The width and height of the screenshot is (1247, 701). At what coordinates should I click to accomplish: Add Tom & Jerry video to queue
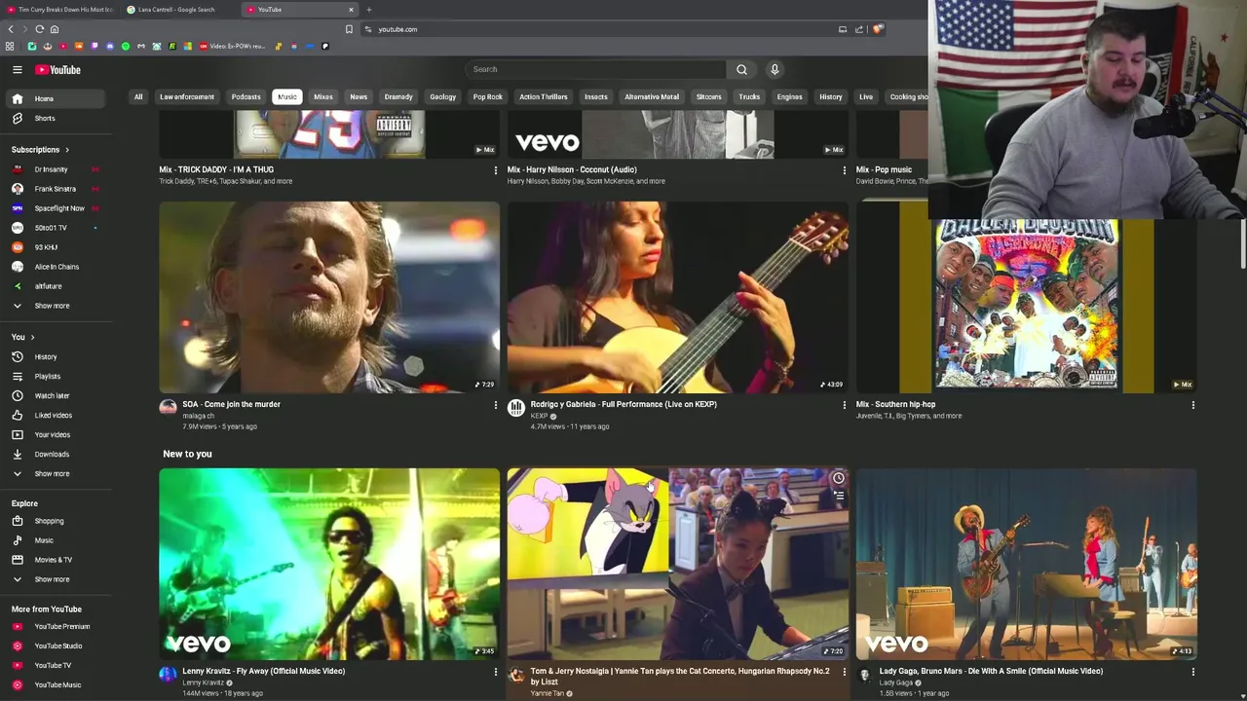[x=838, y=496]
